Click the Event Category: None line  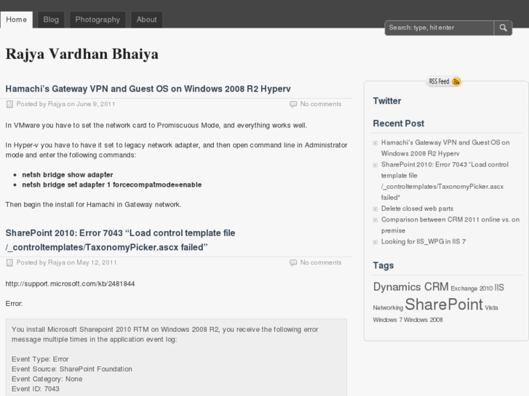pos(47,379)
